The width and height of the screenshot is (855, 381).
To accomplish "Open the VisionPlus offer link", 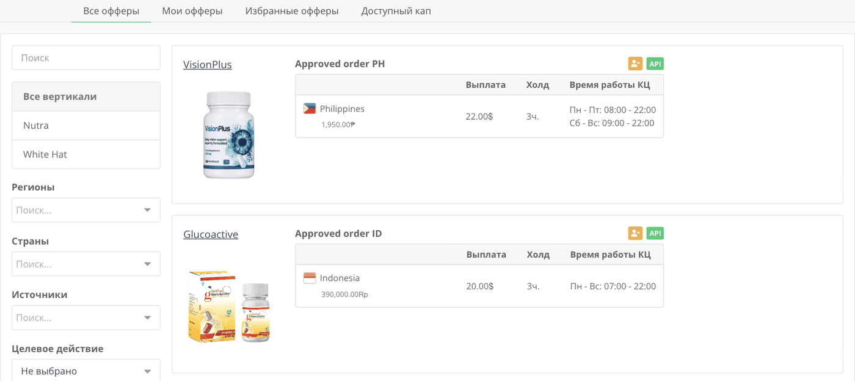I will (208, 65).
